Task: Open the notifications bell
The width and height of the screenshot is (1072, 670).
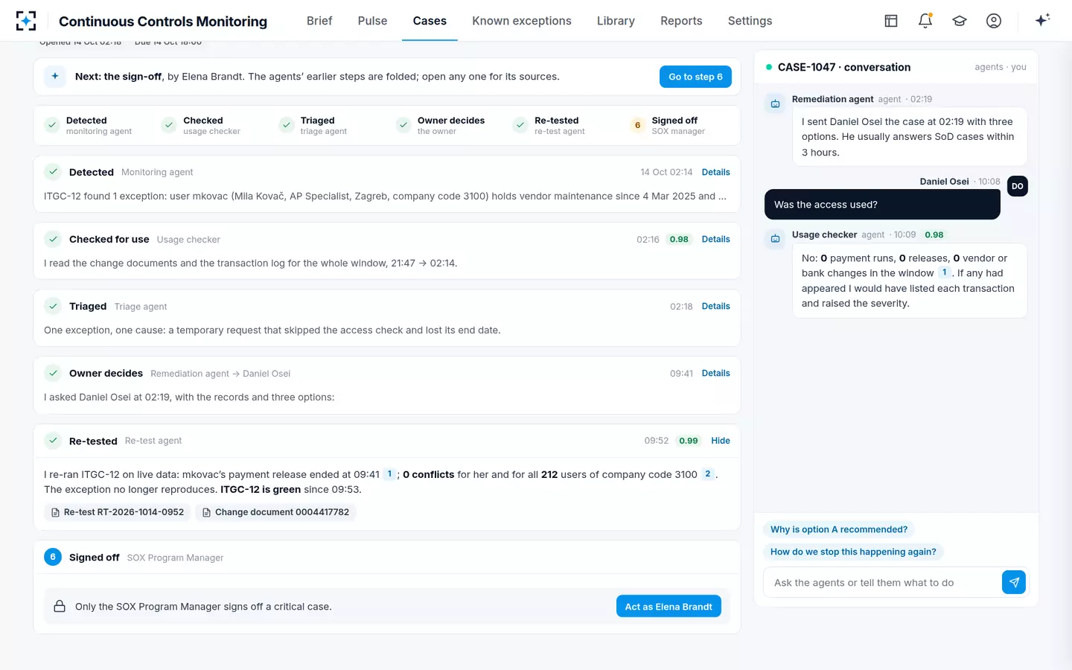Action: [925, 21]
